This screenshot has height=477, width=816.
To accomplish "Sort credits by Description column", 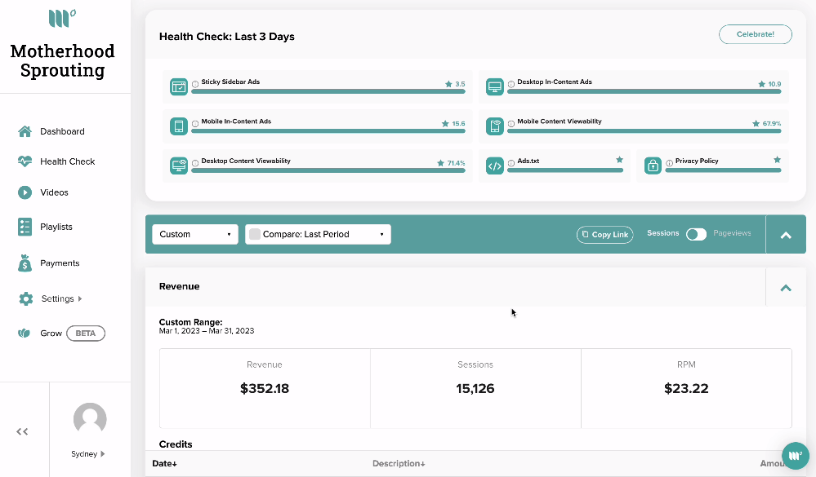I will [399, 463].
